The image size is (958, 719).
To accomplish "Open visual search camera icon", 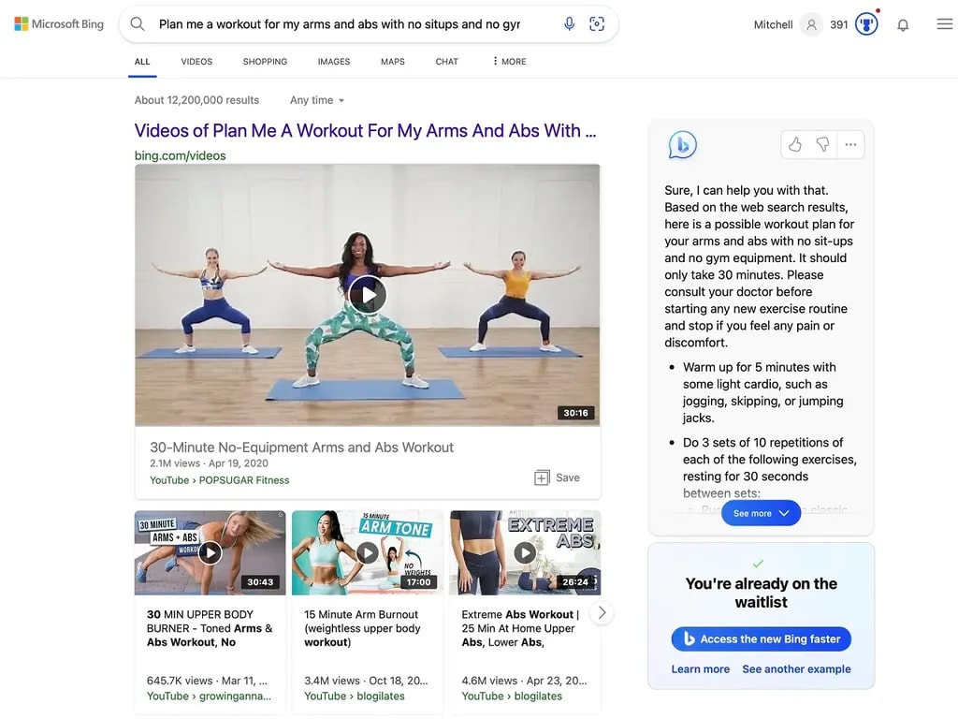I will pos(597,24).
